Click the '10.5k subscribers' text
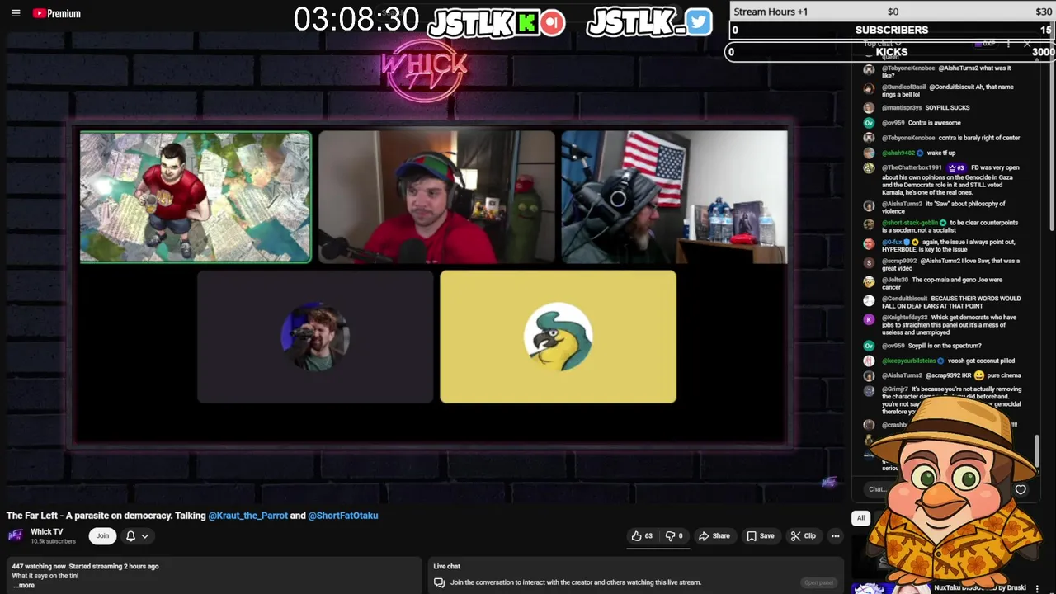 point(53,541)
